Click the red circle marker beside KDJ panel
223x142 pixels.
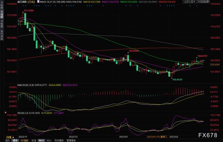coord(6,112)
